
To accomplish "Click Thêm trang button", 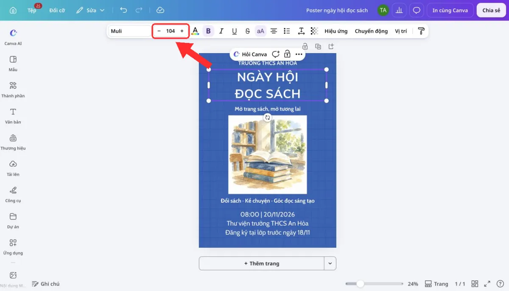I will (262, 263).
